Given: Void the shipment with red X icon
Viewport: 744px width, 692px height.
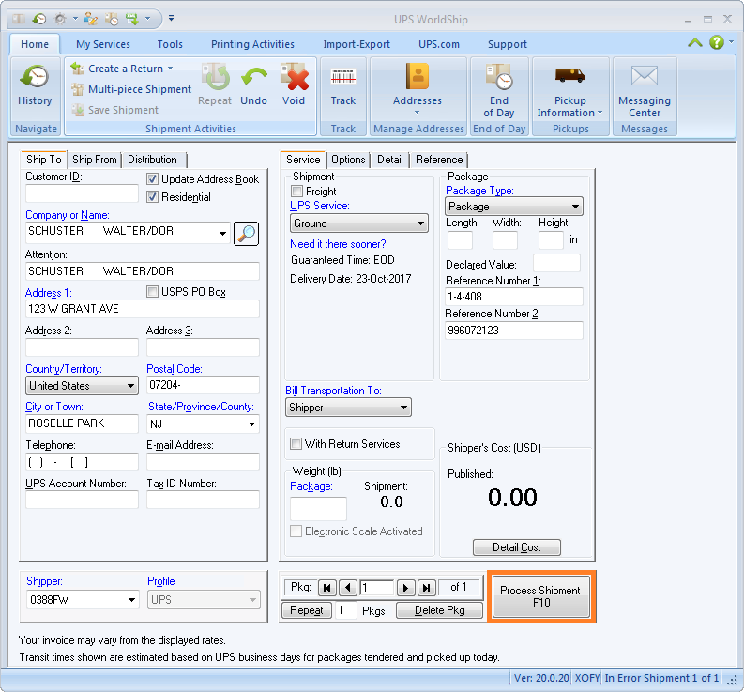Looking at the screenshot, I should coord(295,77).
